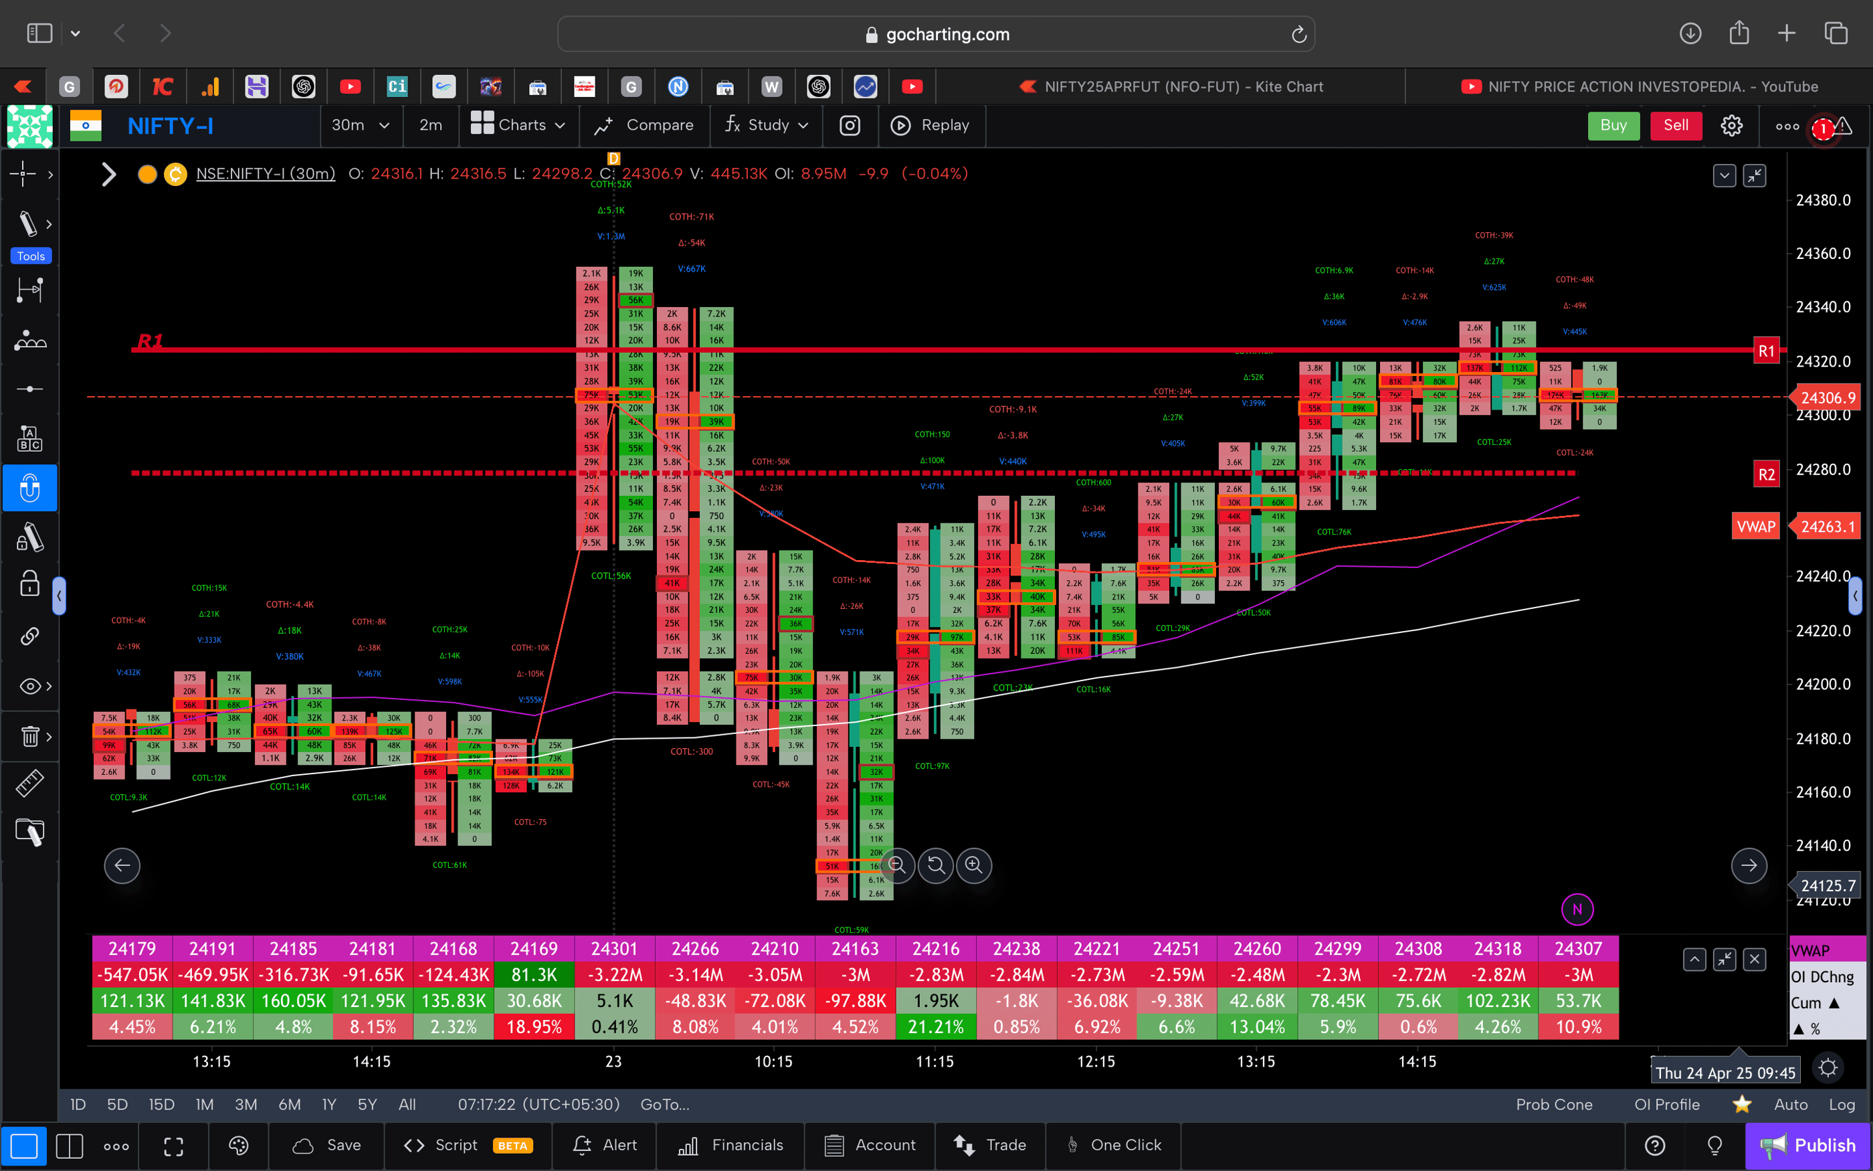Expand the Study dropdown

point(765,126)
